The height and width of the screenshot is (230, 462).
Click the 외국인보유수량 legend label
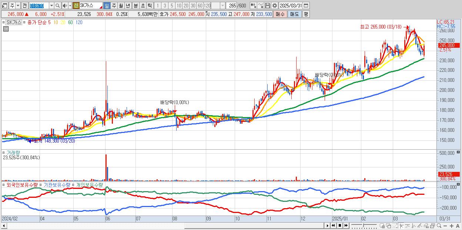coord(22,184)
